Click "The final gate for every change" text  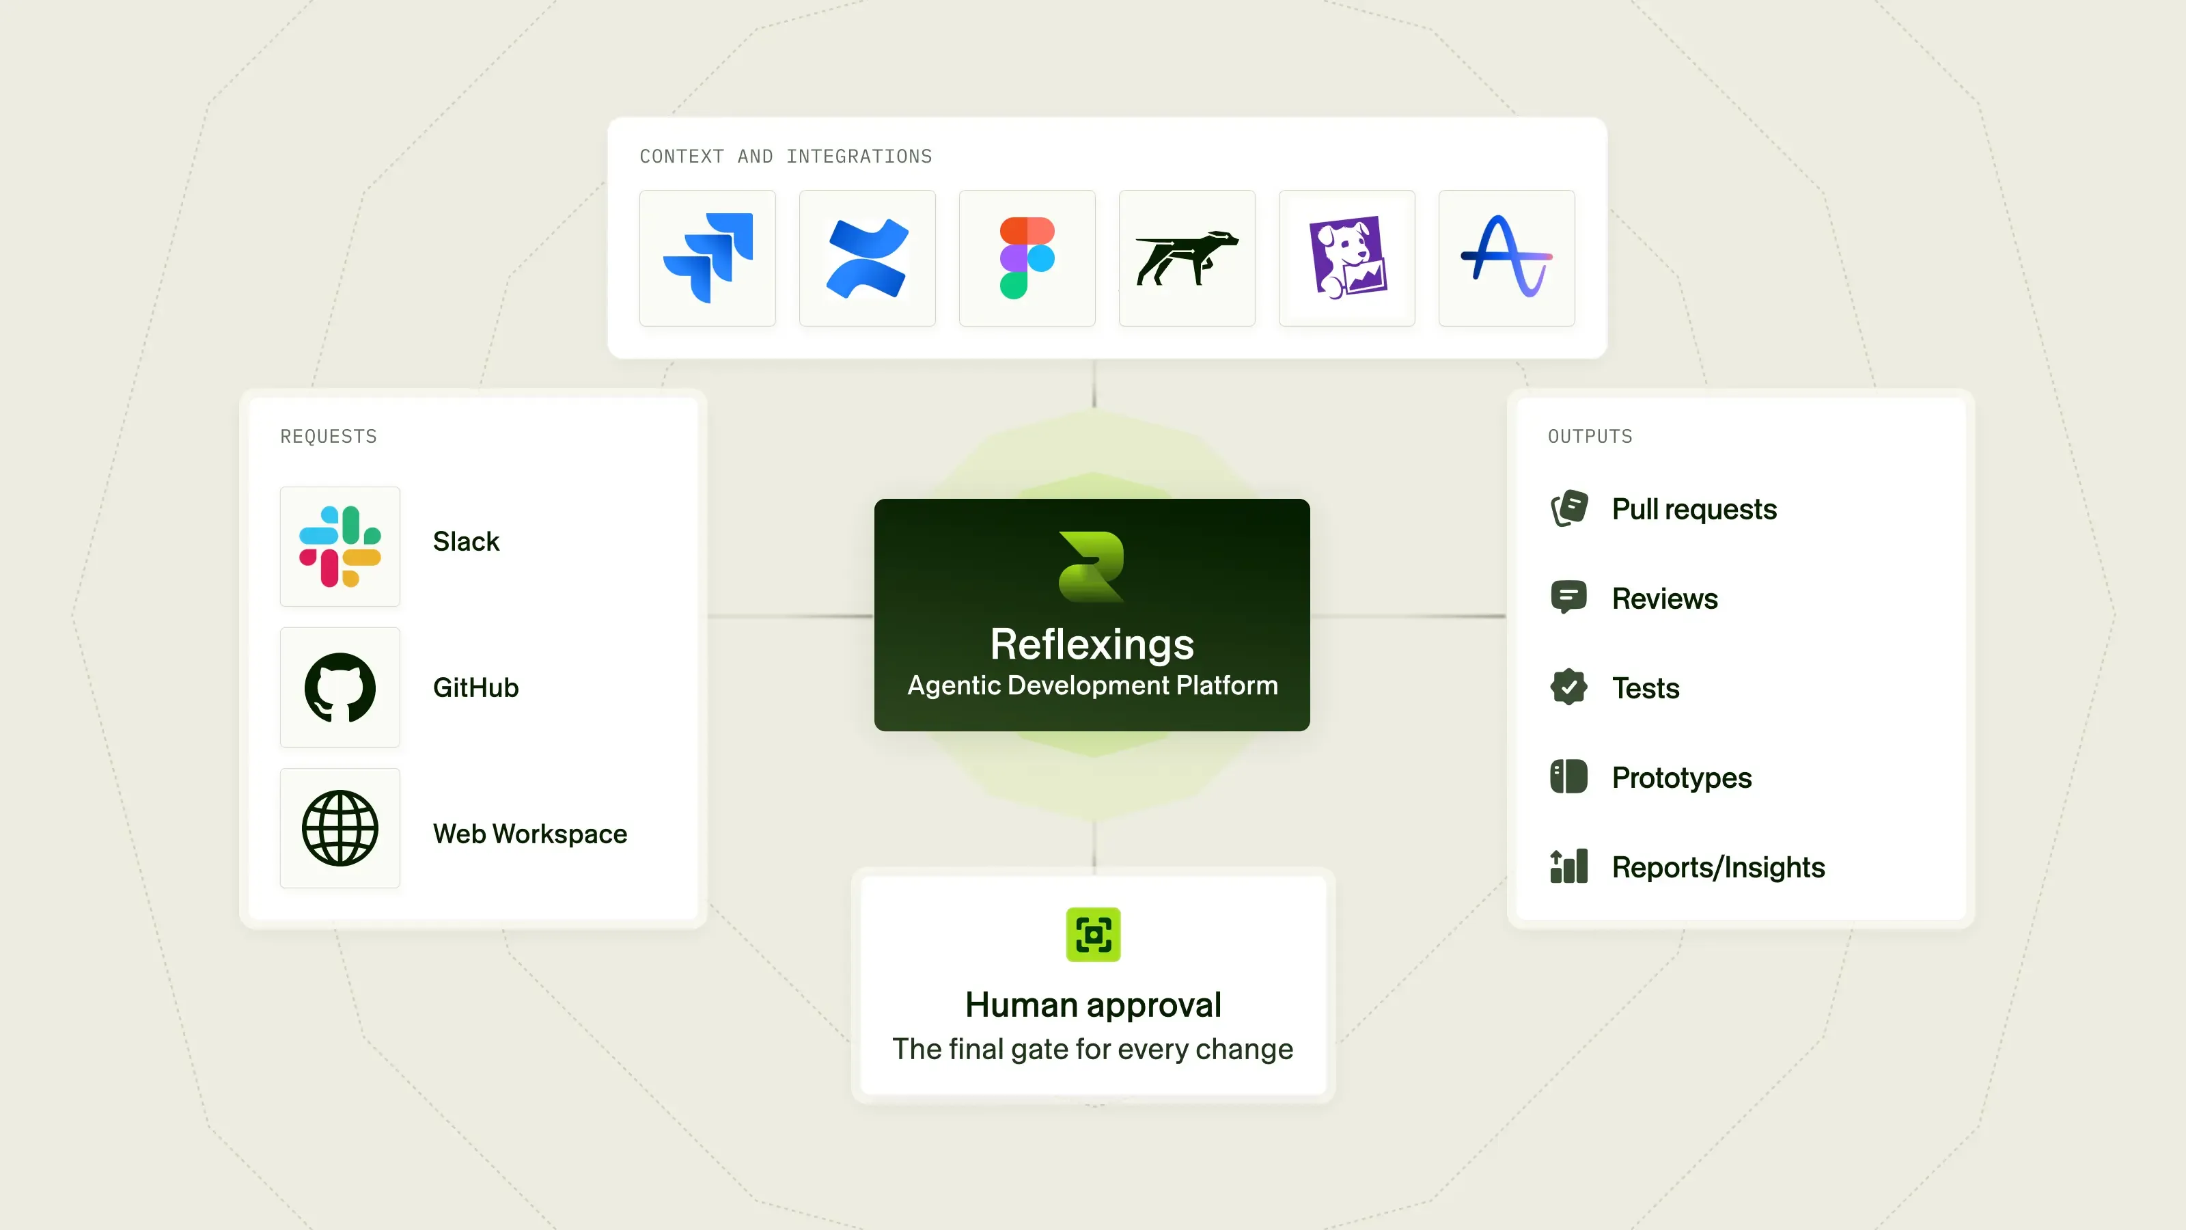1093,1049
